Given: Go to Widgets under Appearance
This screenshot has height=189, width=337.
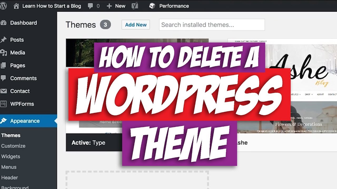Looking at the screenshot, I should (x=11, y=156).
